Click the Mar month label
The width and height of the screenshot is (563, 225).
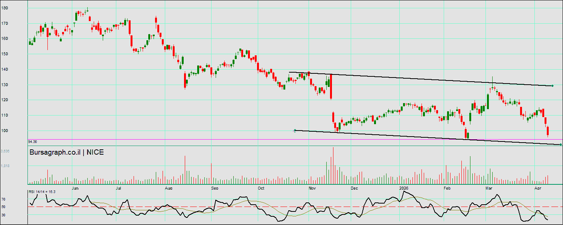tap(489, 188)
